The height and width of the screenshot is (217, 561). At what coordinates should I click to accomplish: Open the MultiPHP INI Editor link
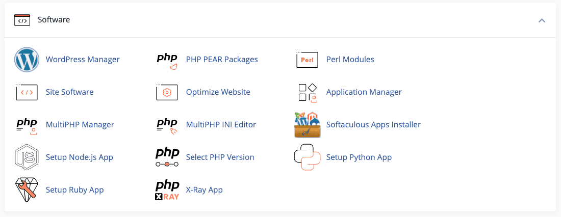(221, 125)
